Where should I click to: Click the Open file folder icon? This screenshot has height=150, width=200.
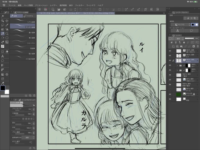point(59,9)
